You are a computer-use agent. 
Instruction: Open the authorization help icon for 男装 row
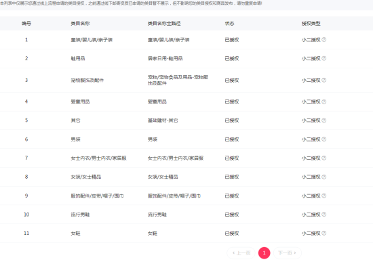point(323,139)
